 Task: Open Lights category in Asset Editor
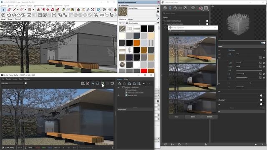point(170,8)
